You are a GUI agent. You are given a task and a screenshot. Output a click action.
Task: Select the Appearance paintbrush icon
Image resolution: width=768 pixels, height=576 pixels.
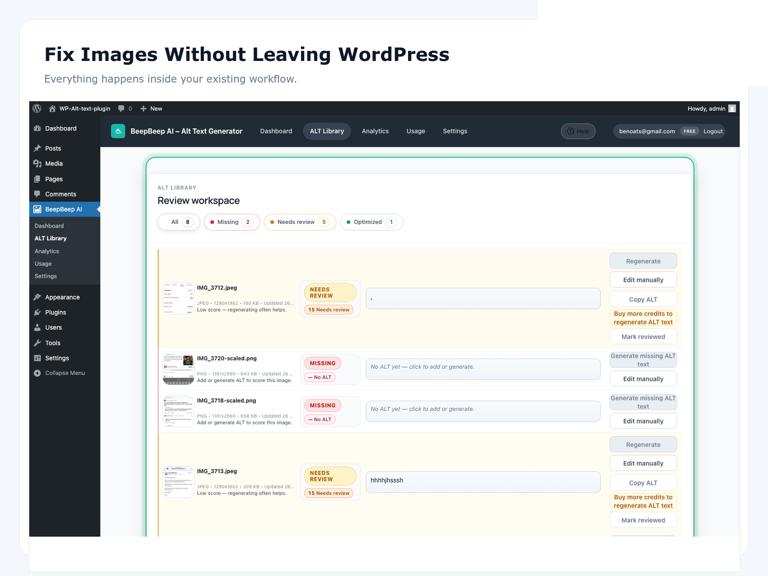click(x=37, y=297)
